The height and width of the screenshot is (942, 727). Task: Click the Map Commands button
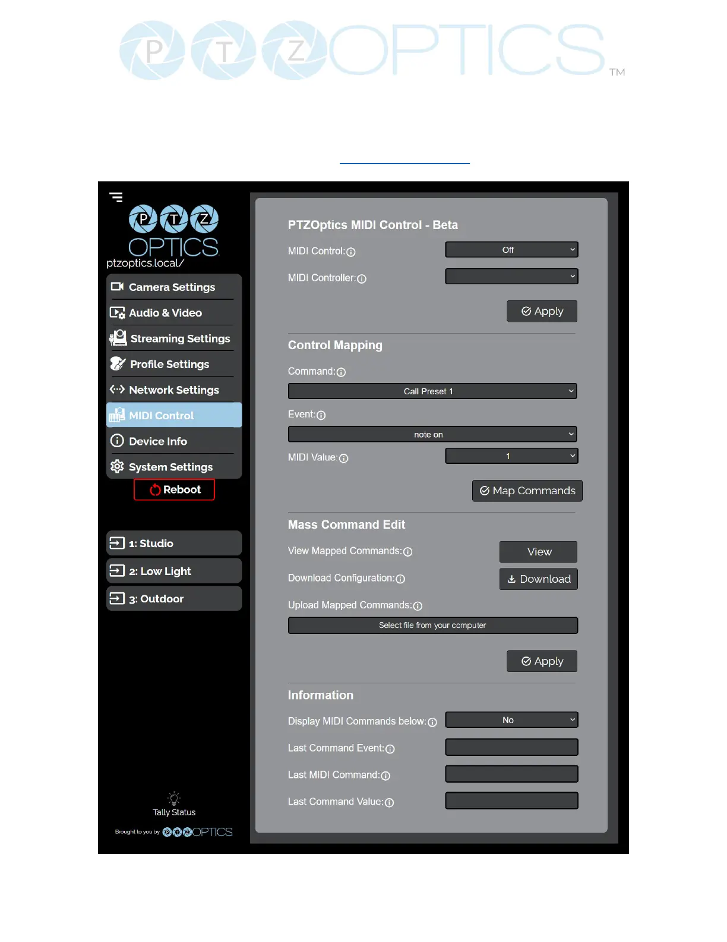pyautogui.click(x=527, y=491)
